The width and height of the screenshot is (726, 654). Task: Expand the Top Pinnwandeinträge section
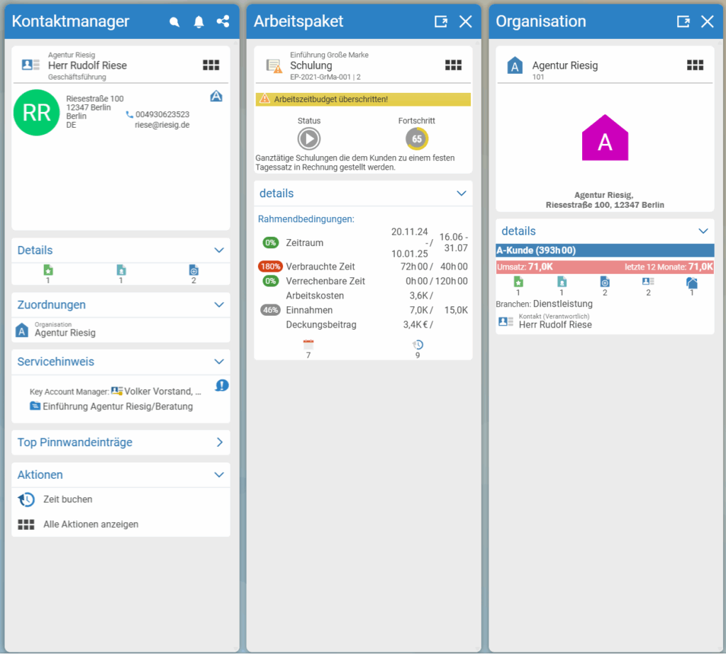pyautogui.click(x=220, y=443)
